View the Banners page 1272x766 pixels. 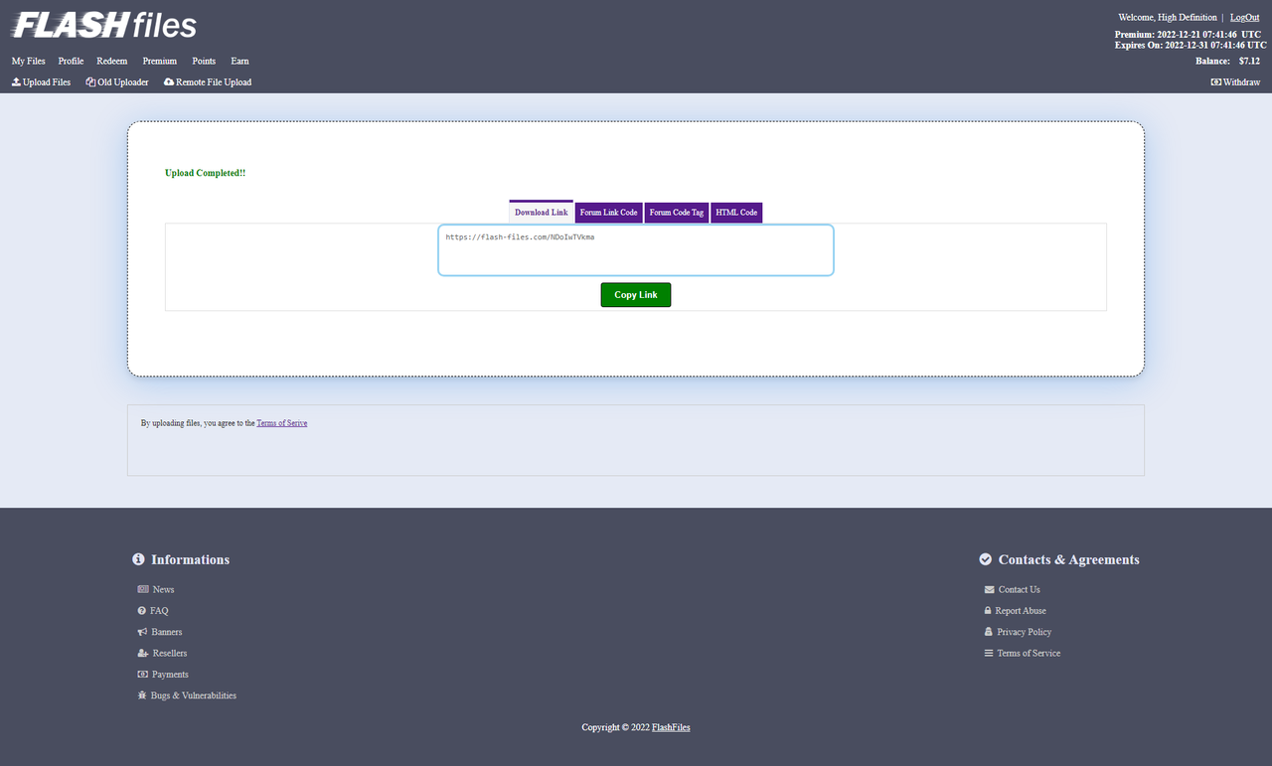click(166, 632)
